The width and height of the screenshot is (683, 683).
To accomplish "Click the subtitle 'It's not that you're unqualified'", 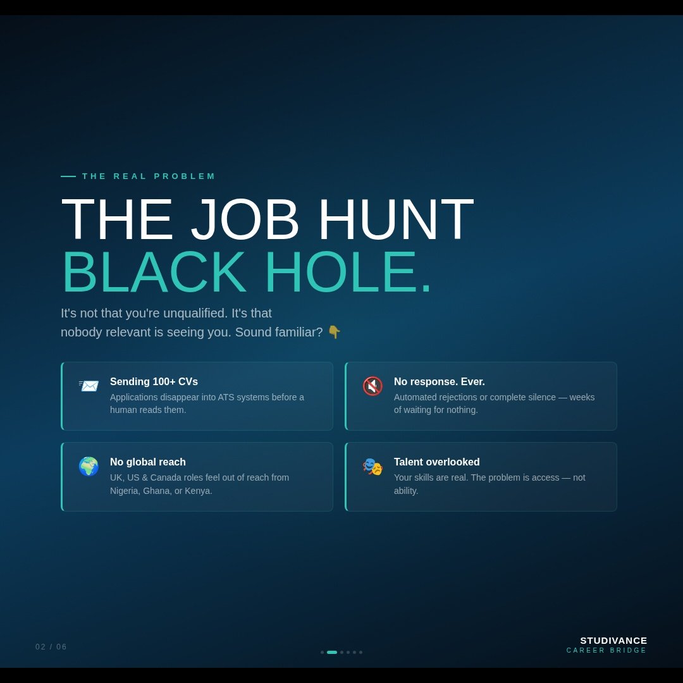I will click(144, 313).
